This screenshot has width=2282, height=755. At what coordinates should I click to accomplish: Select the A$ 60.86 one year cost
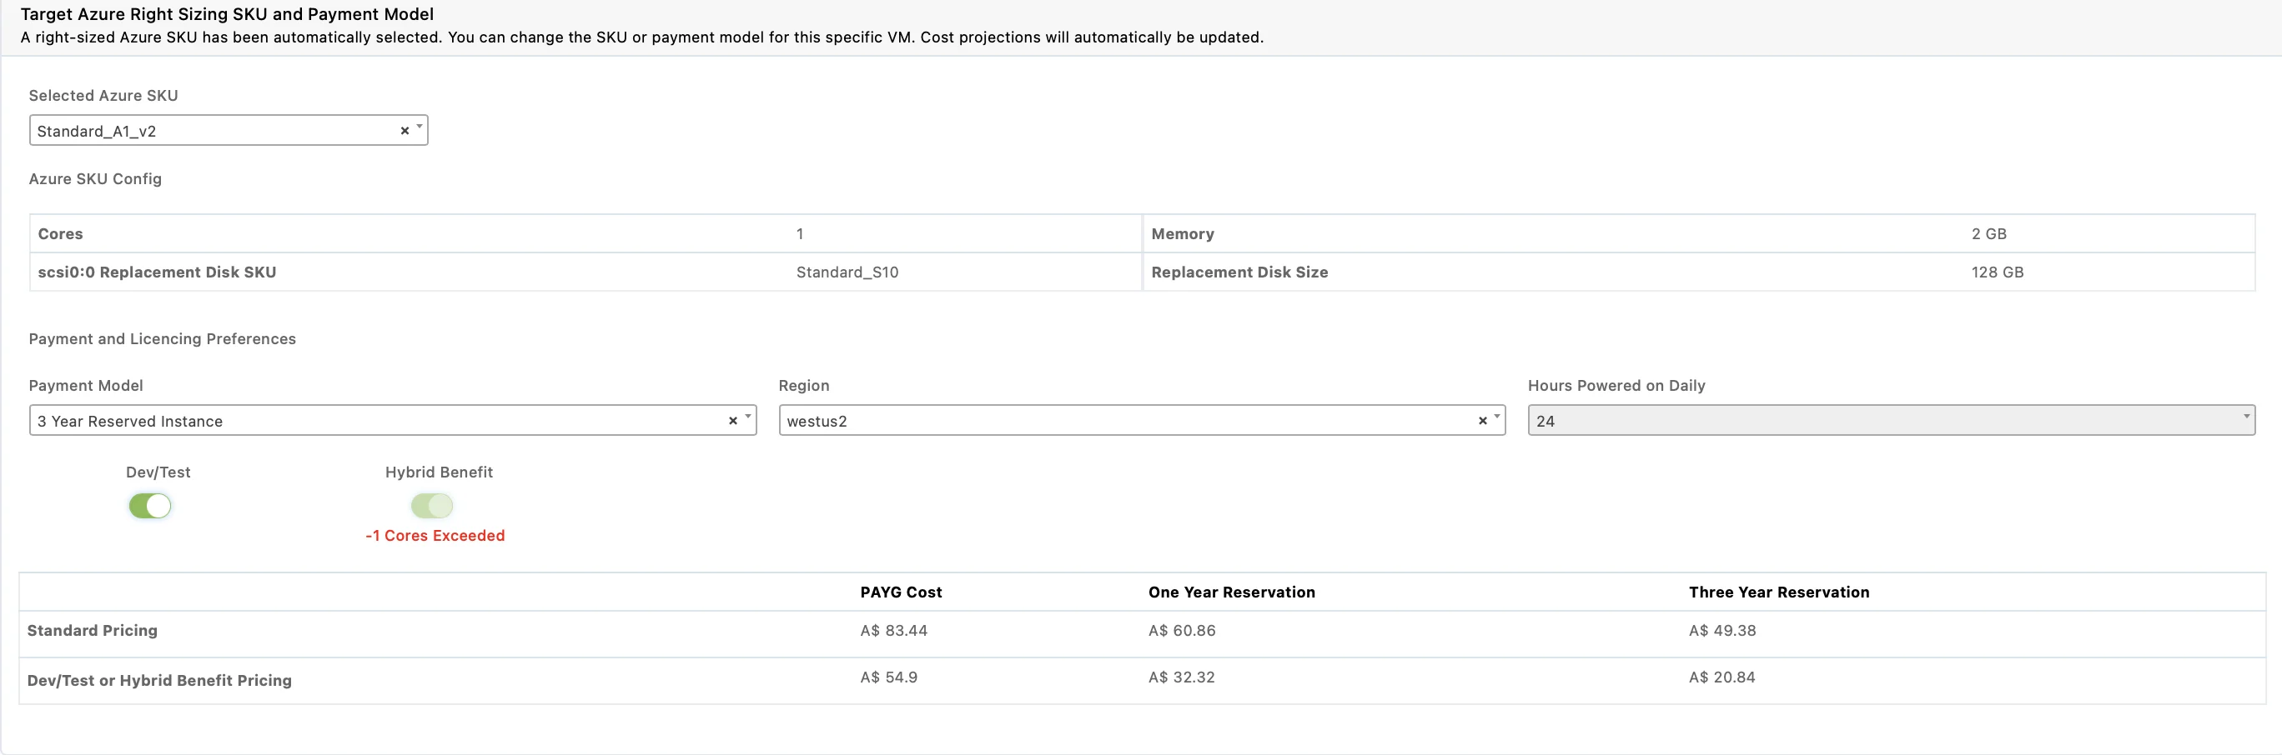click(x=1182, y=631)
